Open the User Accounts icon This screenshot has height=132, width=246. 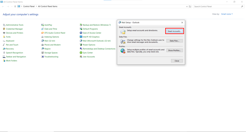(81, 57)
